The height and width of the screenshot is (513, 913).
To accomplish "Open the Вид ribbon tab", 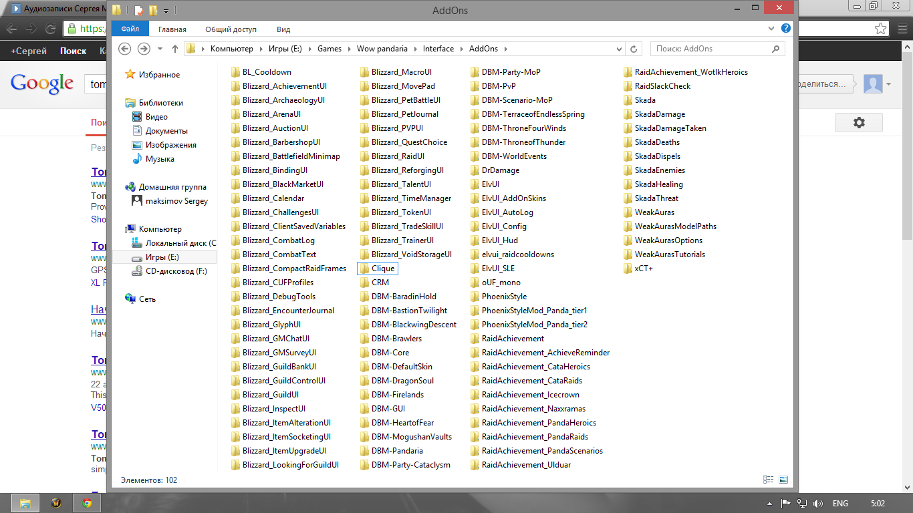I will (283, 29).
